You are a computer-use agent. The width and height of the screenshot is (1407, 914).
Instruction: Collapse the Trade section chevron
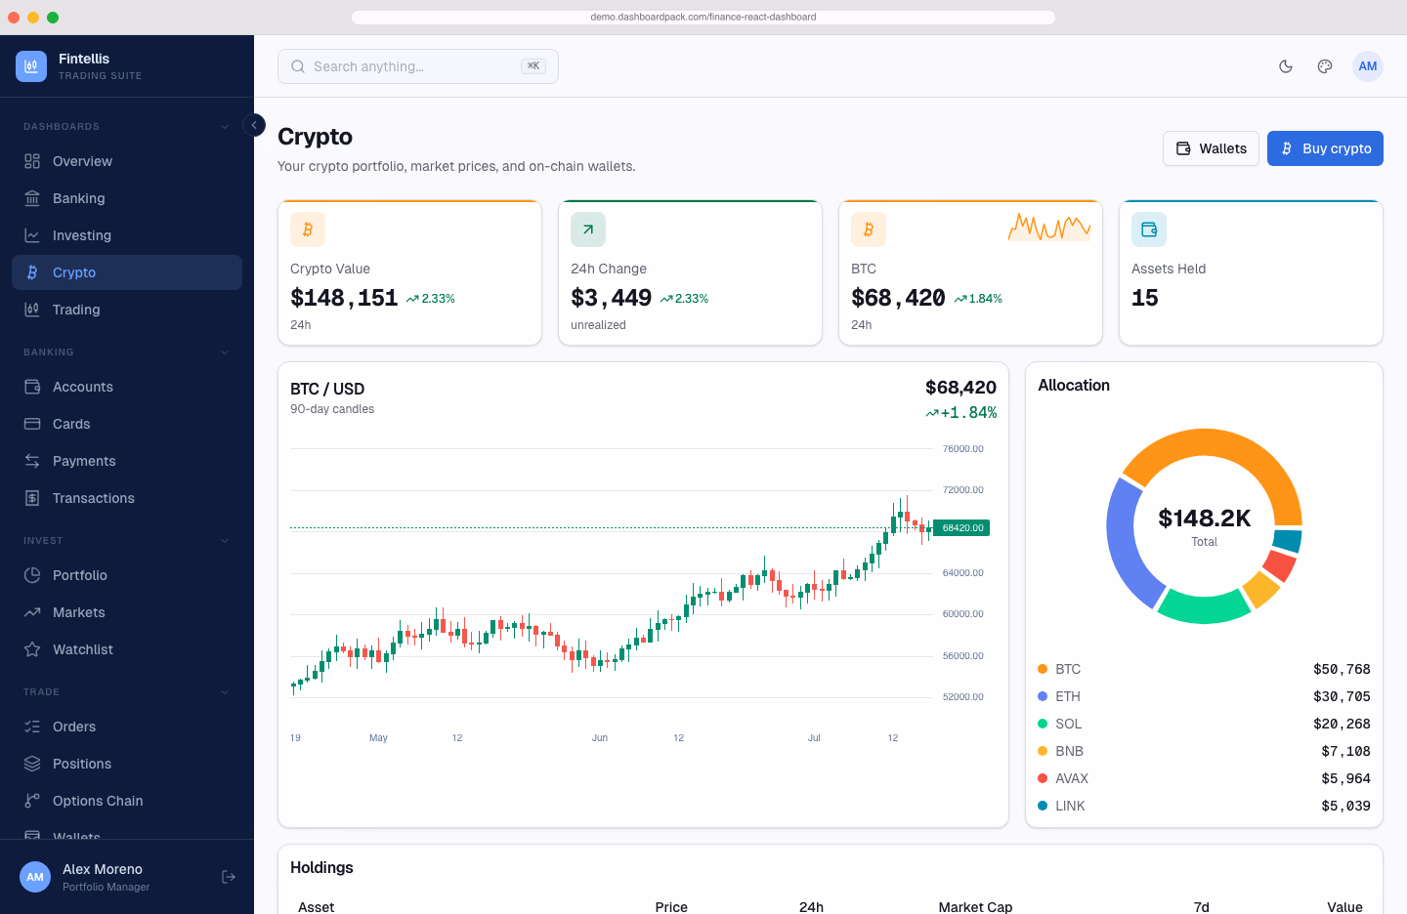[x=225, y=692]
